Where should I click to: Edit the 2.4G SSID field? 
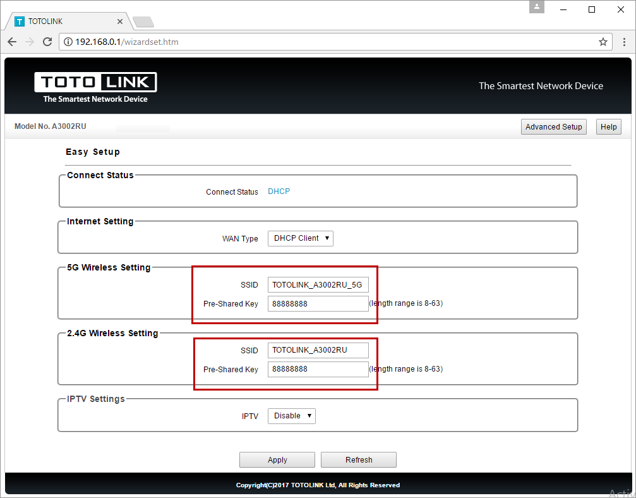pyautogui.click(x=318, y=350)
